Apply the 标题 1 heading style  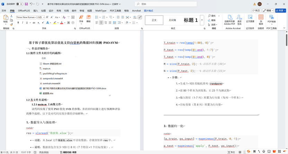[x=191, y=20]
